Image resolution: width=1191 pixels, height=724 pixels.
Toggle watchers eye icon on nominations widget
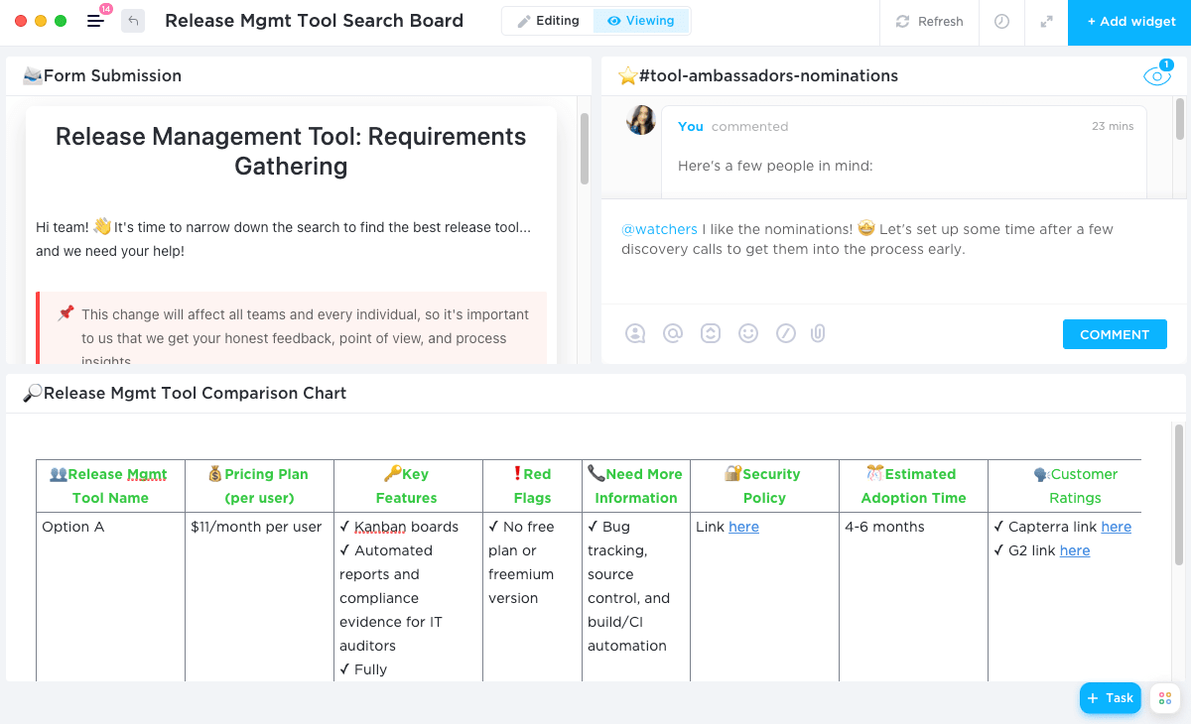[1156, 75]
